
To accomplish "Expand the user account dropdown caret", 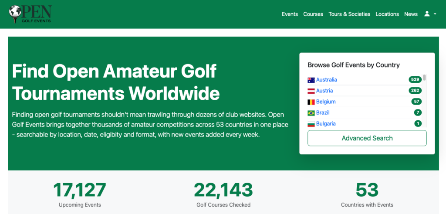I will point(435,14).
